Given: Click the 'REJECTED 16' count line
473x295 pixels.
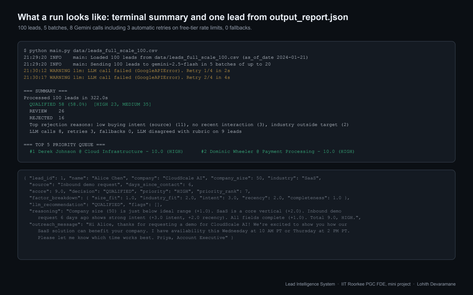Looking at the screenshot, I should click(47, 118).
